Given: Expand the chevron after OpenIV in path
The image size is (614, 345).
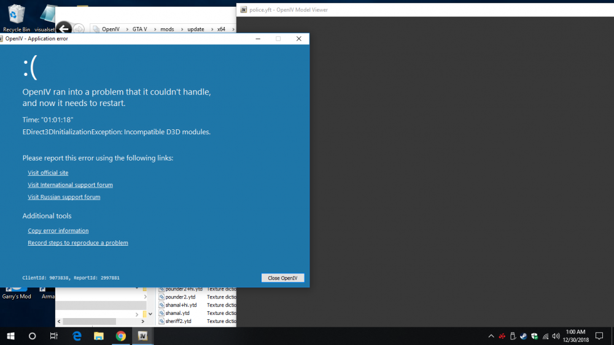Looking at the screenshot, I should tap(127, 29).
